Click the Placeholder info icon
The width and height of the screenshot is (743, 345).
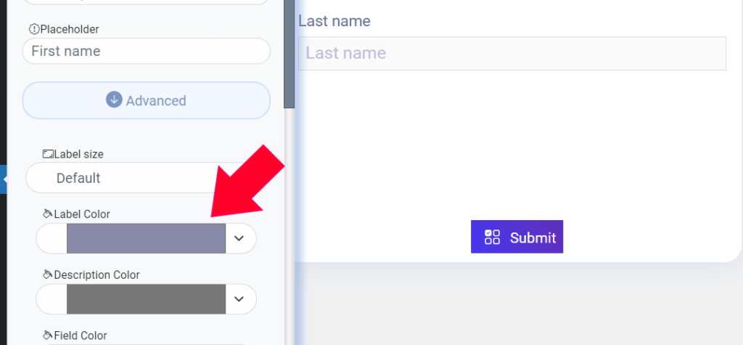(x=35, y=30)
